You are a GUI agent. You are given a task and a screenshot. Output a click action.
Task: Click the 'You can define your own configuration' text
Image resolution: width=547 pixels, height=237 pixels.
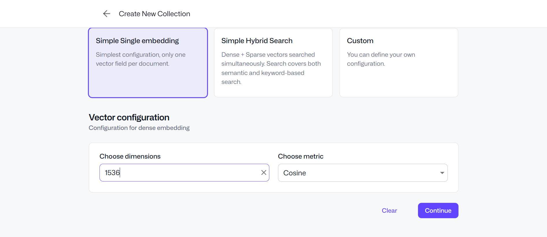click(381, 59)
